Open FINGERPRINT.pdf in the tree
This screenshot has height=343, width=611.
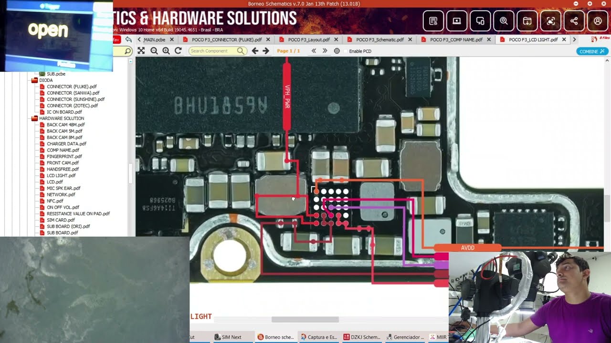64,156
